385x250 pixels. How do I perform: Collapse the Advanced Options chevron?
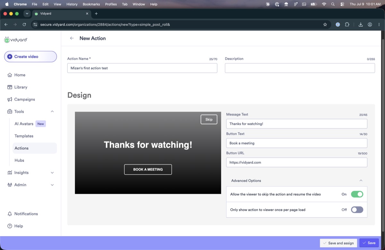coord(361,180)
